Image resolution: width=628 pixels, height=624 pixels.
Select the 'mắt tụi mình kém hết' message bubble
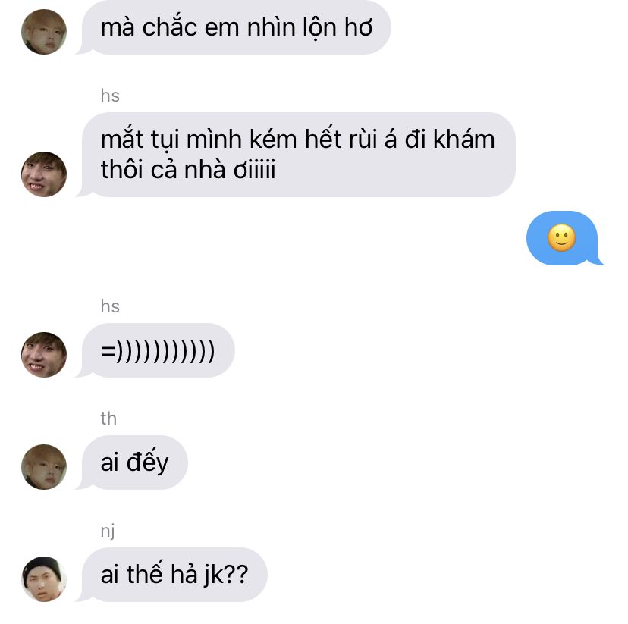click(296, 155)
